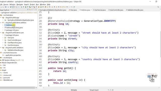
Task: Close the Package Explorer view tab
Action: [11, 10]
